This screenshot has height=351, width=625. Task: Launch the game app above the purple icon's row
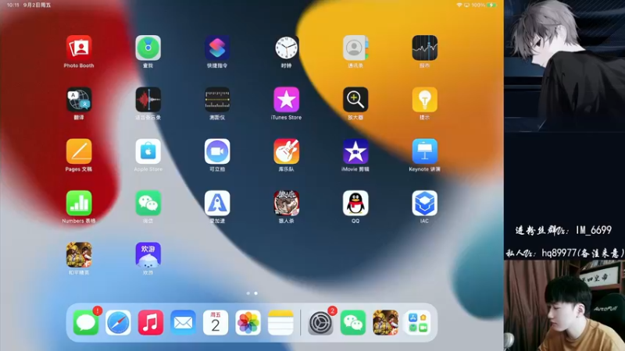(79, 255)
